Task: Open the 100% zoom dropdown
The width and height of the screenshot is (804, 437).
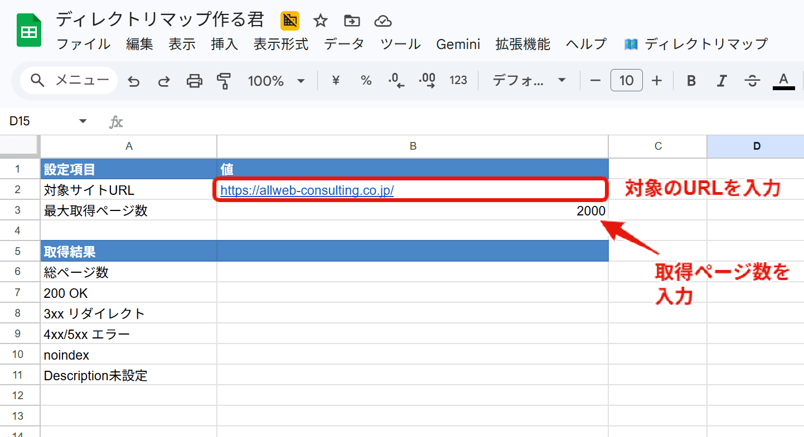Action: pyautogui.click(x=277, y=81)
